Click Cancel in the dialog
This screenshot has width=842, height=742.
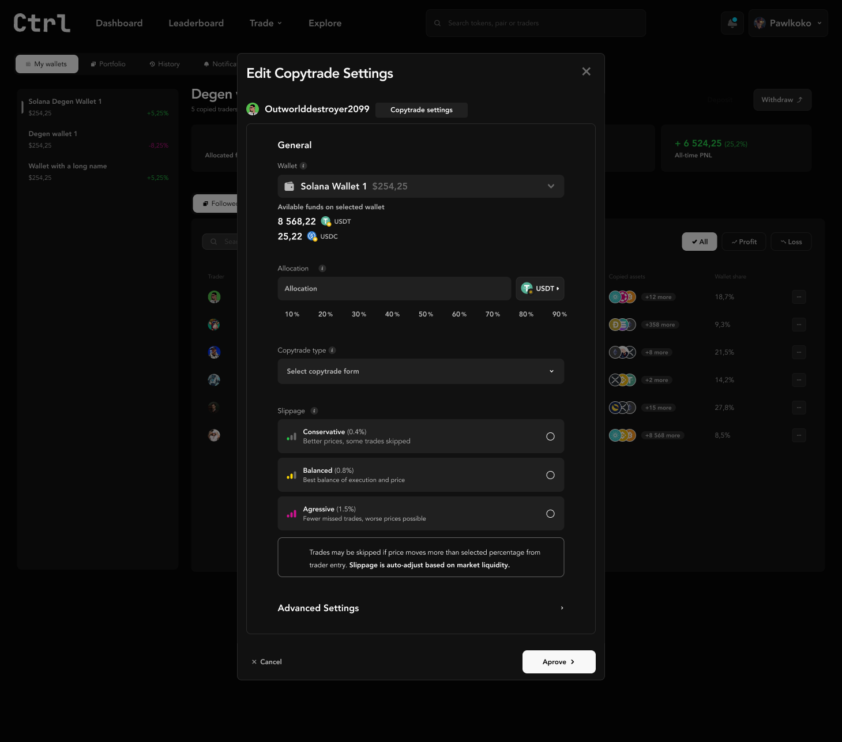266,662
